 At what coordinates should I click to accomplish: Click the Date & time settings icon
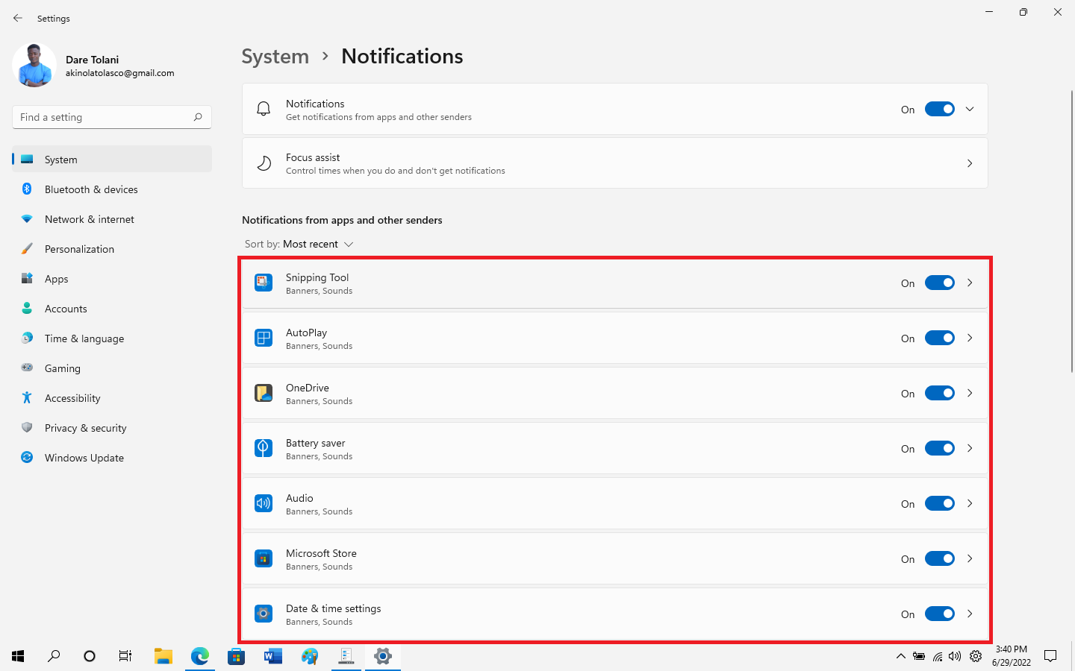[264, 614]
